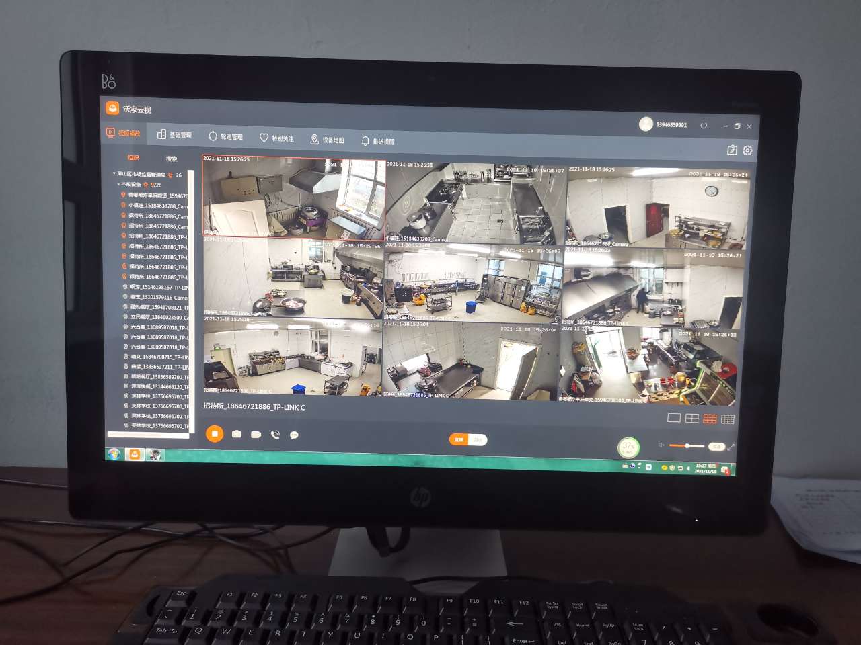Click the power logout icon

(x=704, y=126)
